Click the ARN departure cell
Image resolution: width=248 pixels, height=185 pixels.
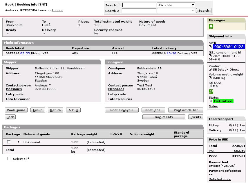coord(75,53)
